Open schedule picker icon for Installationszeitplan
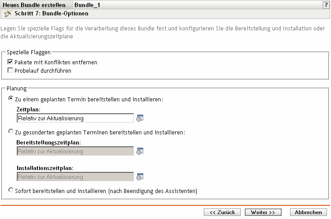The height and width of the screenshot is (219, 331). tap(140, 177)
